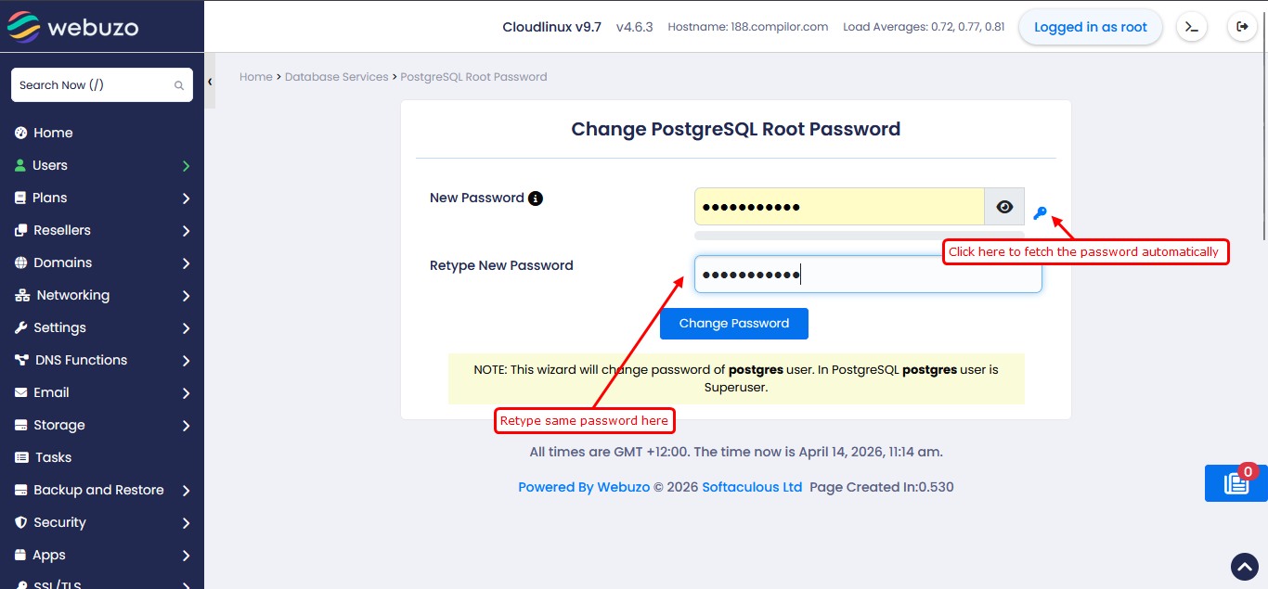
Task: Open Database Services breadcrumb link
Action: (x=336, y=77)
